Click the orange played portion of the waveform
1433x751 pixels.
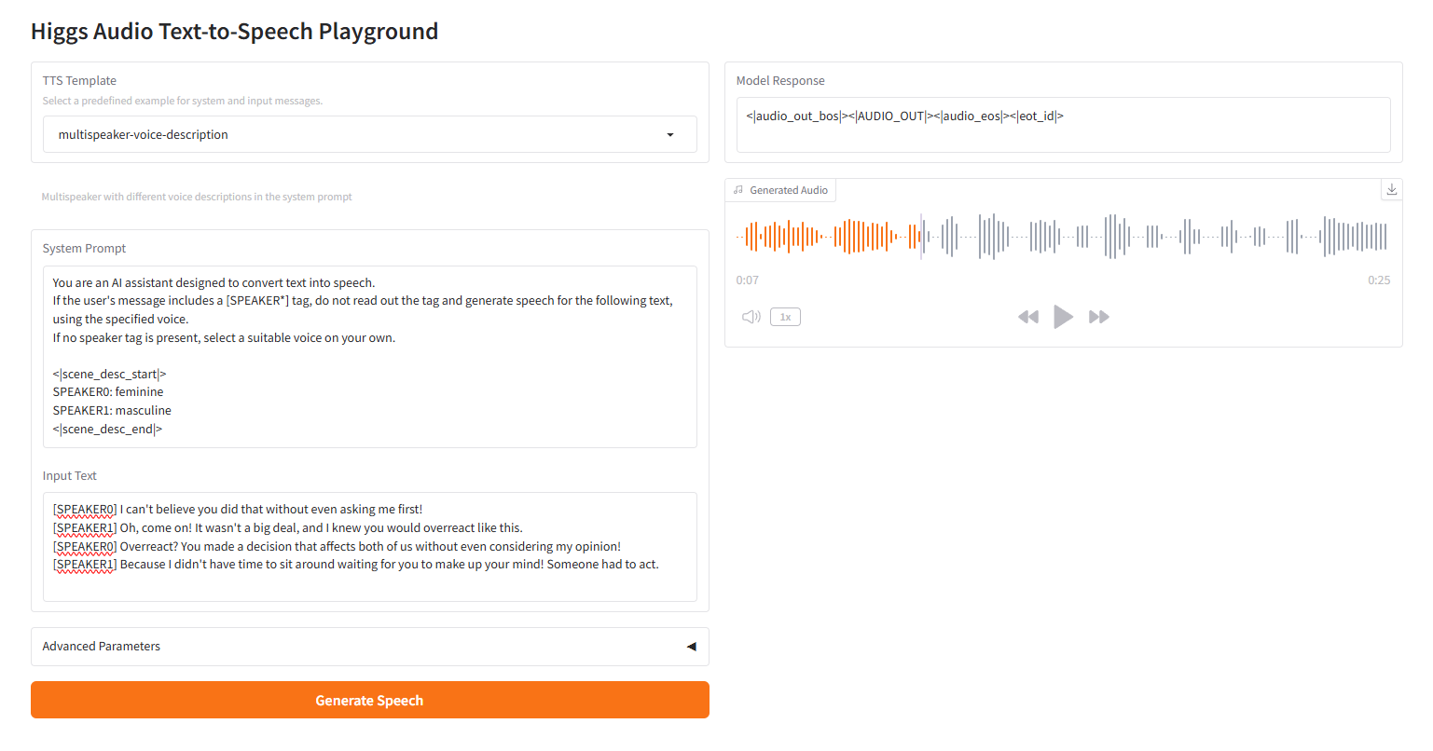(820, 237)
